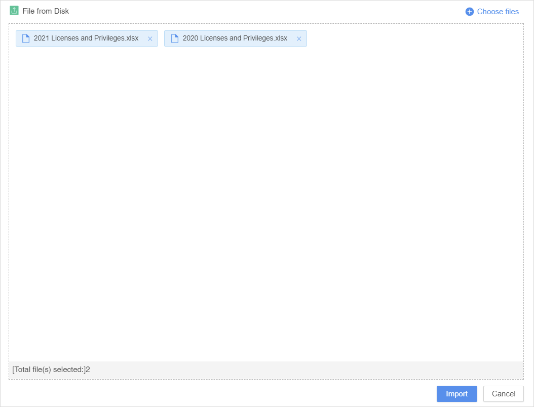Remove 2020 Licenses and Privileges.xlsx with its X
The width and height of the screenshot is (534, 407).
[299, 39]
